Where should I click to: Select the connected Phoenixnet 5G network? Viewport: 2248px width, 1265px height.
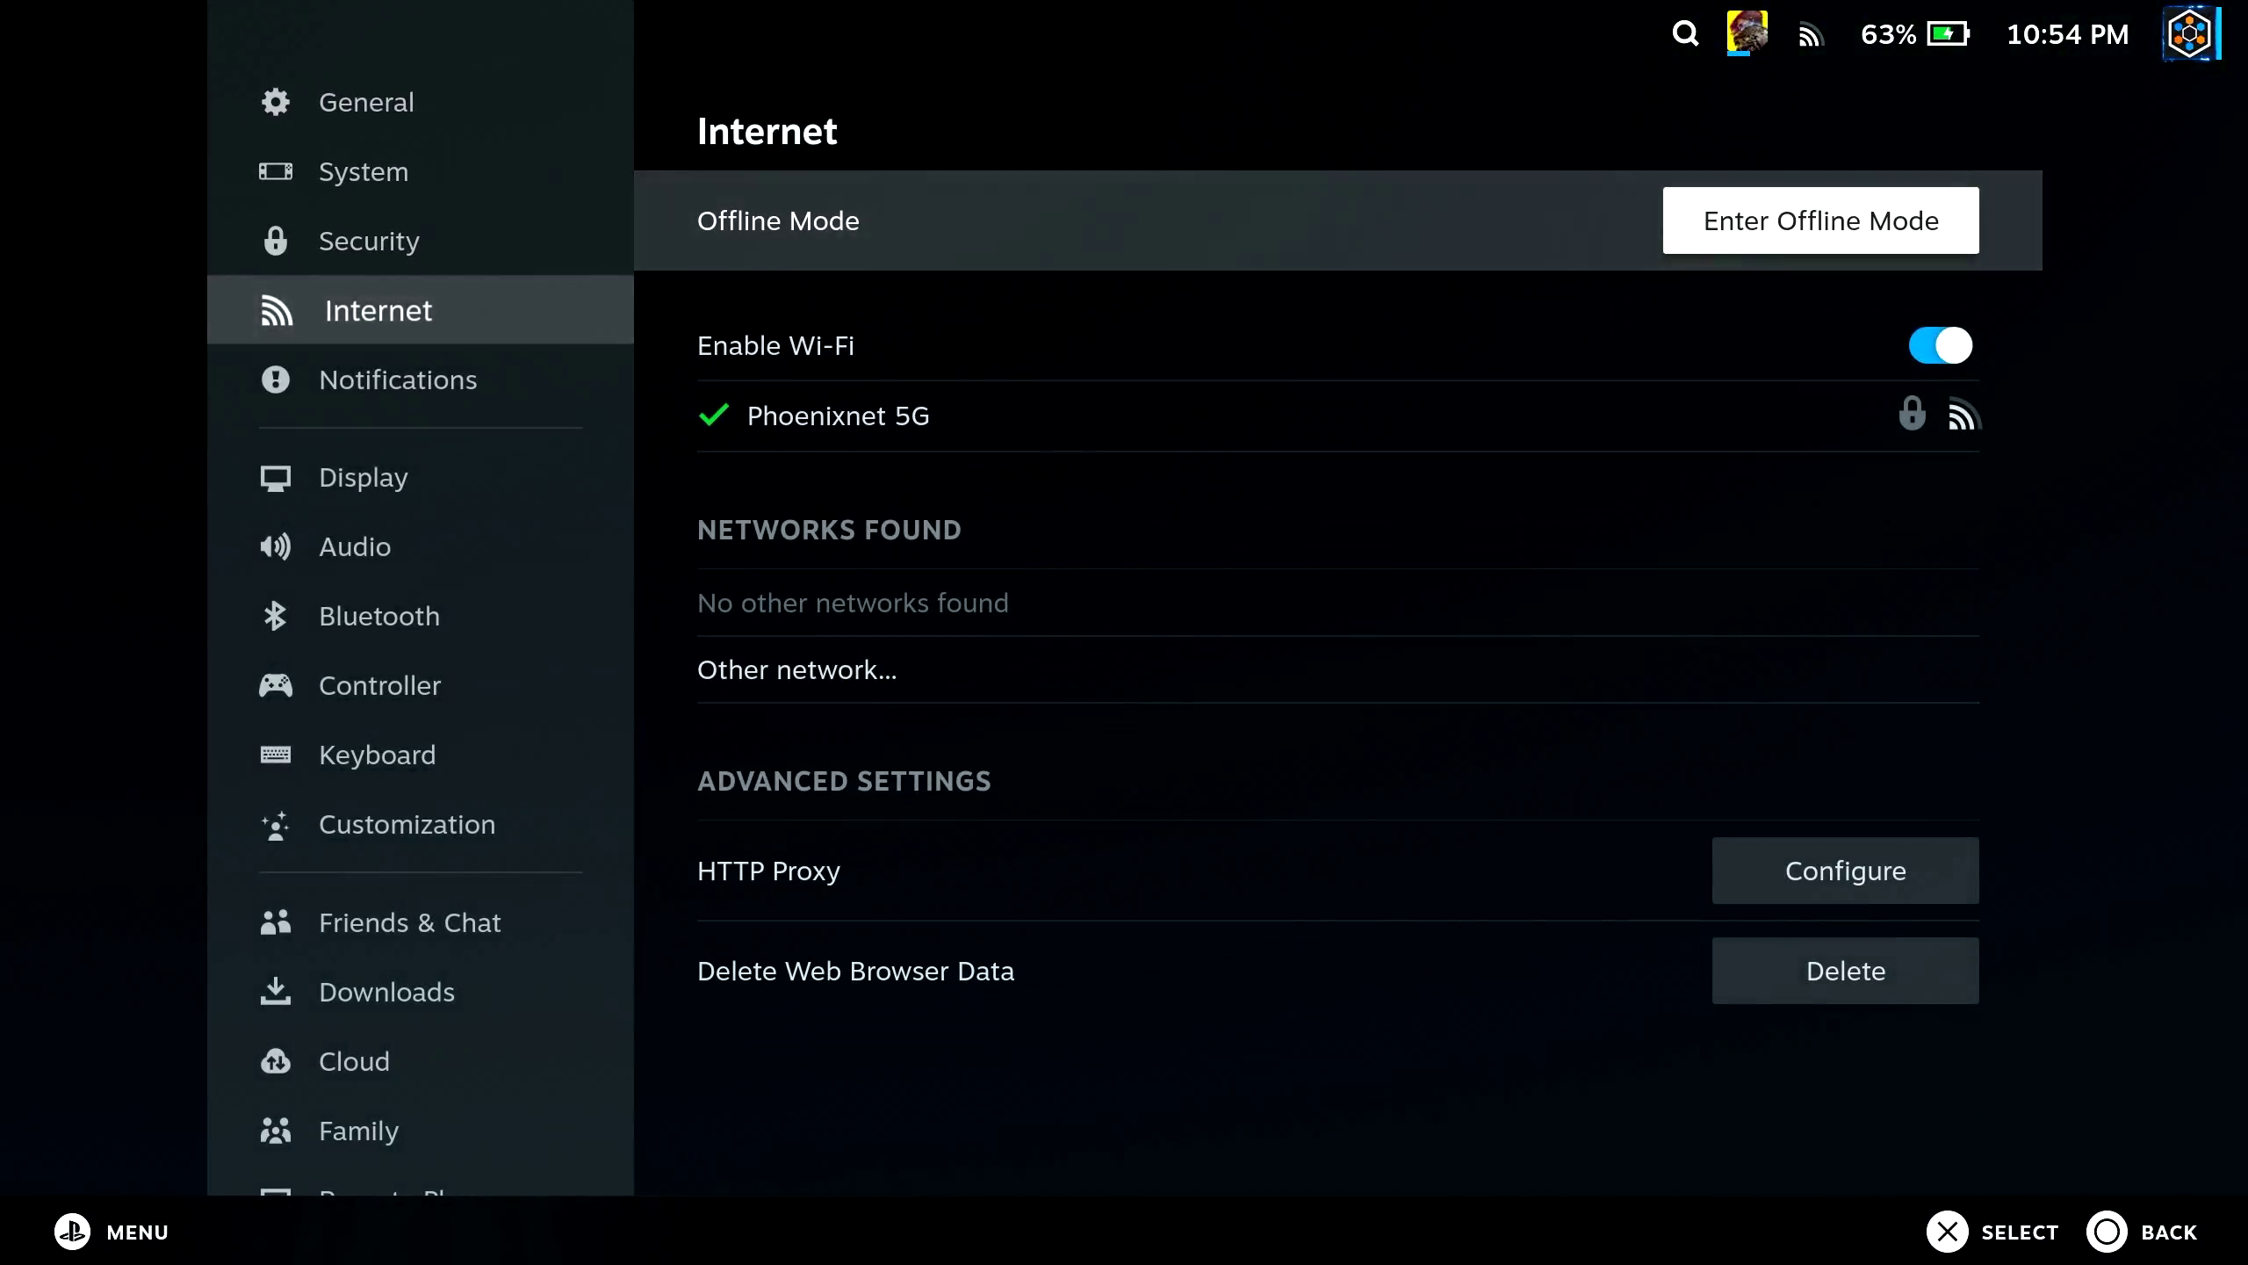pos(837,416)
